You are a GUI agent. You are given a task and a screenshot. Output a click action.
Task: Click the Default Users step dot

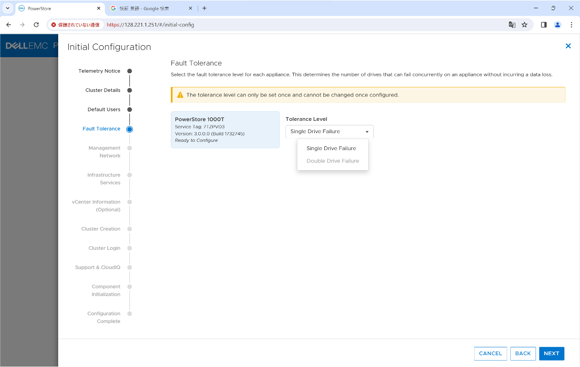click(130, 109)
